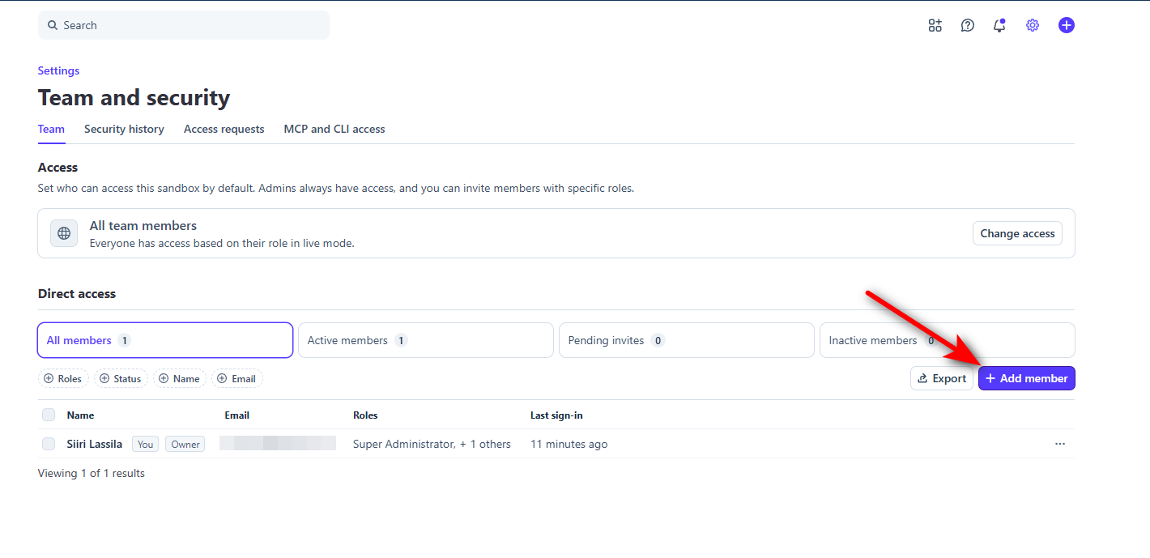Click the Name column header
The height and width of the screenshot is (558, 1150).
click(x=80, y=415)
